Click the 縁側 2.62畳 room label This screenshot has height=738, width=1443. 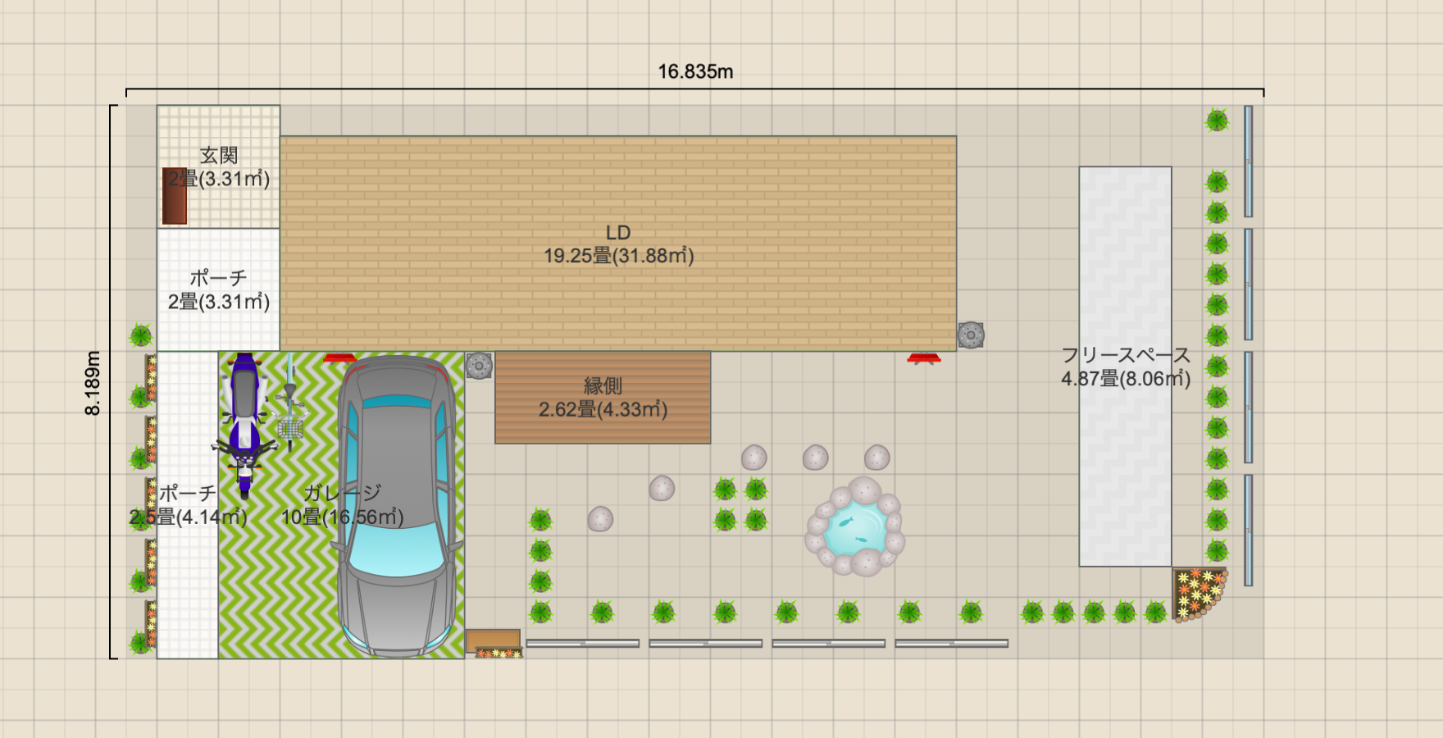click(603, 398)
